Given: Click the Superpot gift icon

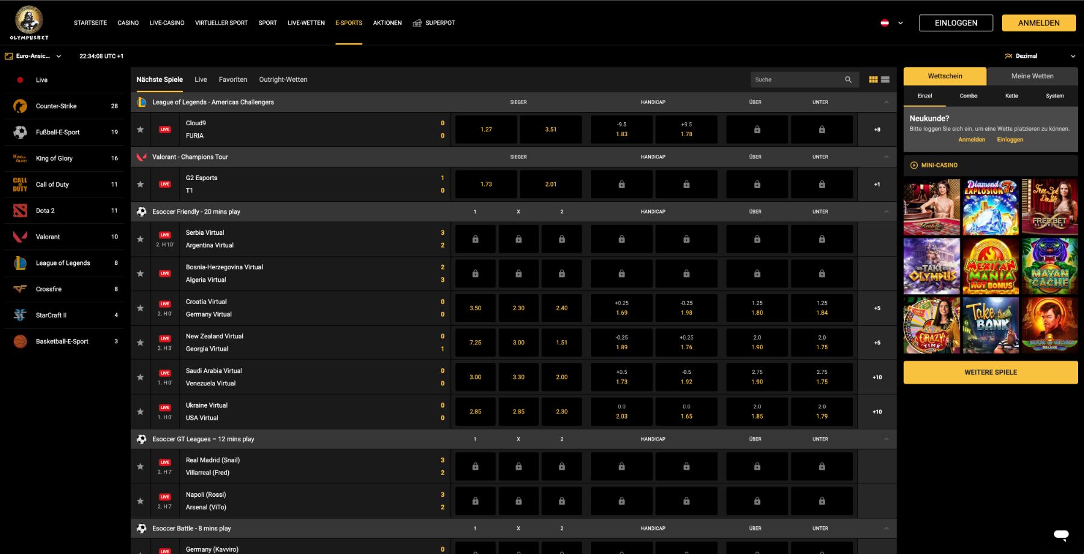Looking at the screenshot, I should (417, 23).
